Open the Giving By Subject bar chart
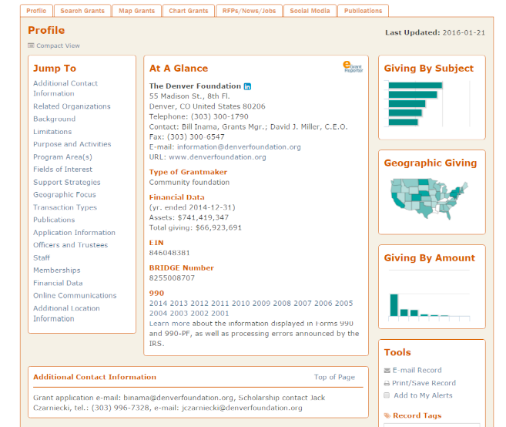This screenshot has width=506, height=427. point(427,104)
